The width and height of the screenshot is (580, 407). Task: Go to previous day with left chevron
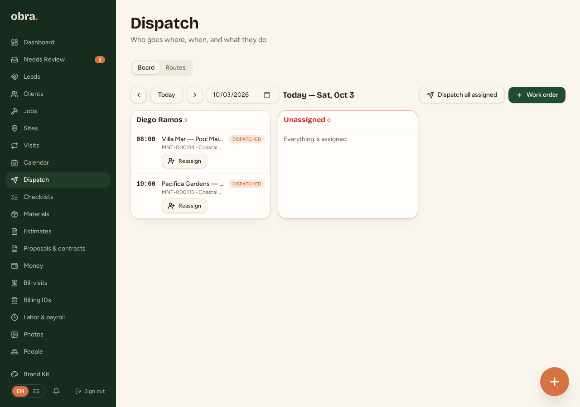pyautogui.click(x=139, y=95)
